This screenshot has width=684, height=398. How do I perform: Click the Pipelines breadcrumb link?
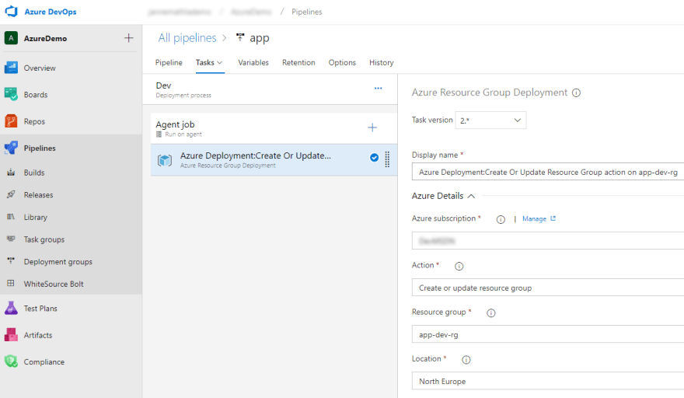307,12
